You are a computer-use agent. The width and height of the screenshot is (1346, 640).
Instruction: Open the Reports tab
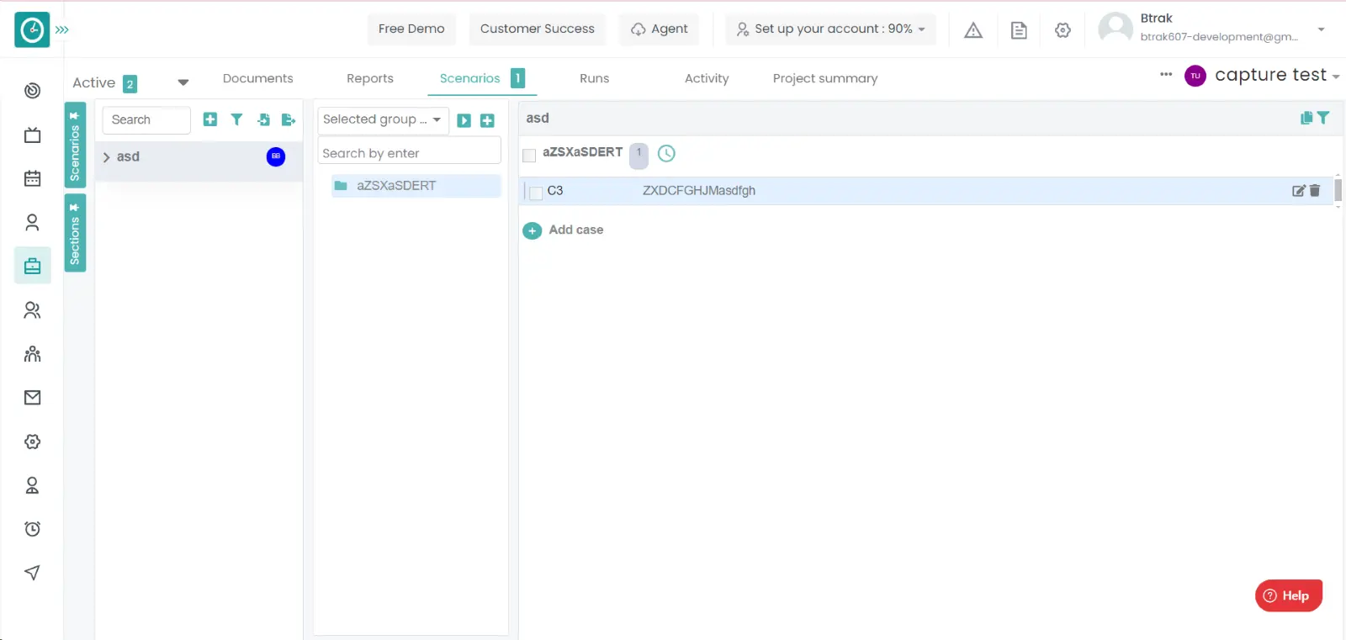(369, 78)
